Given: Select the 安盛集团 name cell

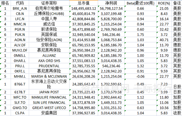Looking at the screenshot, I should pos(49,113).
